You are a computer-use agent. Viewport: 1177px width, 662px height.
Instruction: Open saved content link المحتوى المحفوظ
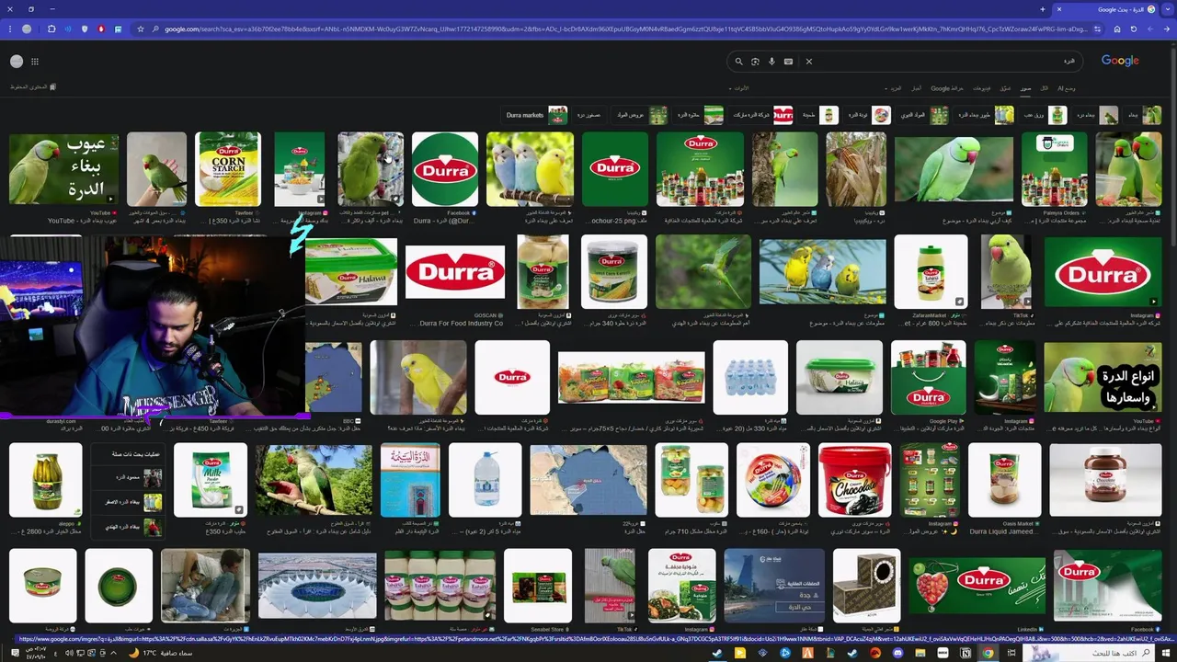point(33,87)
